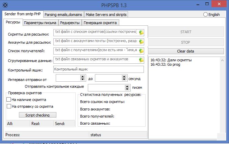229x144 pixels.
Task: Click Всего связанных label
Action: (95, 123)
